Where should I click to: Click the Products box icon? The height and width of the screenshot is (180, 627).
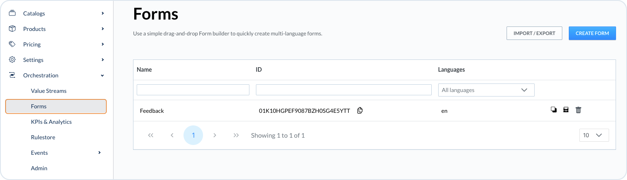[x=12, y=29]
